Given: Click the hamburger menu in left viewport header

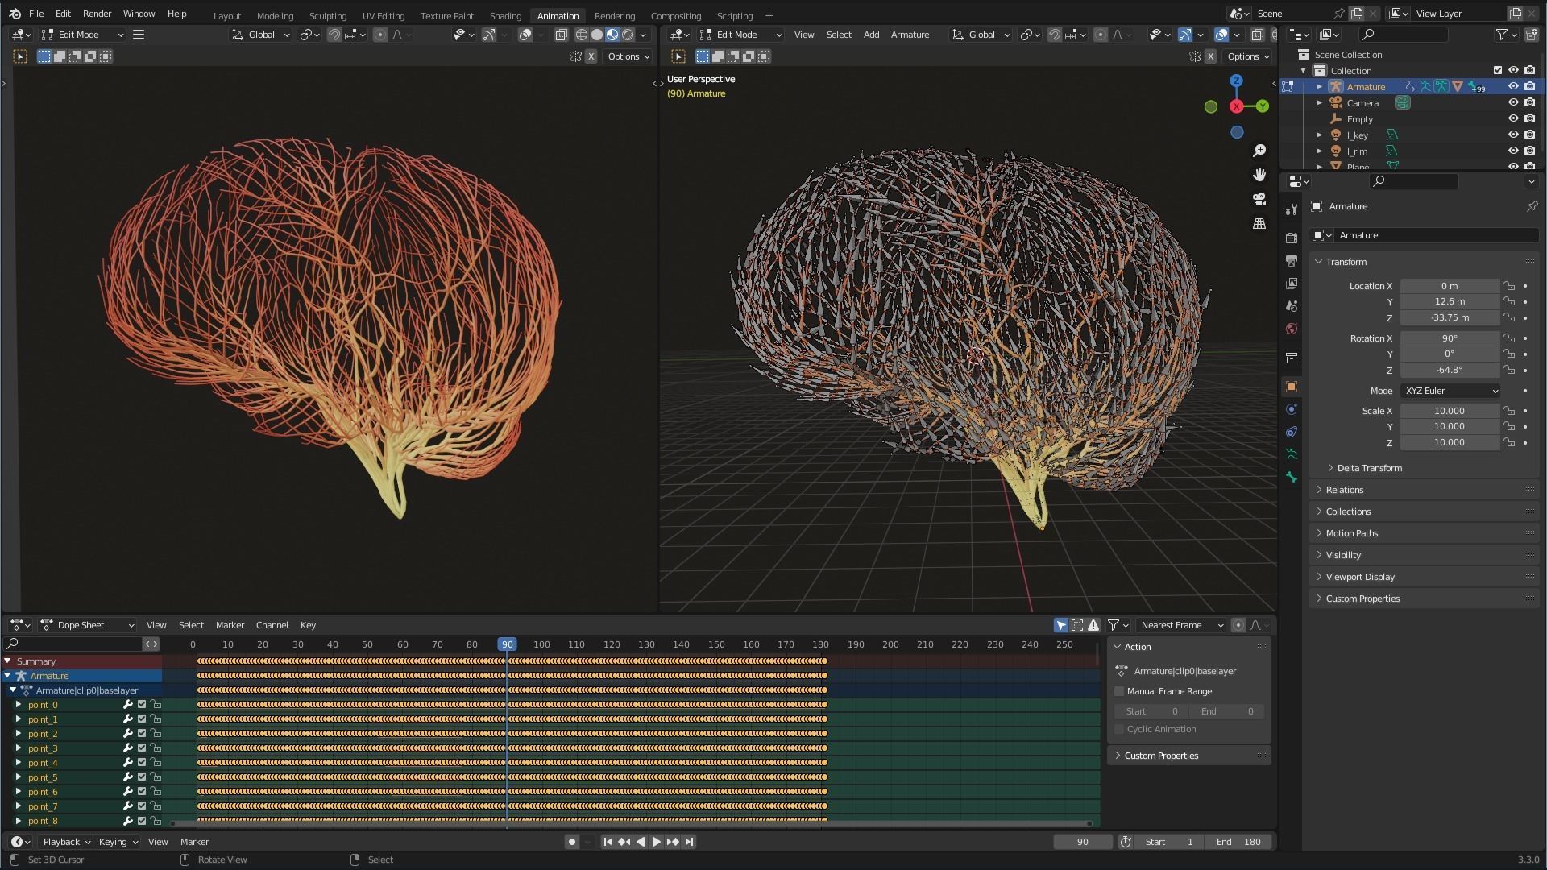Looking at the screenshot, I should tap(139, 35).
